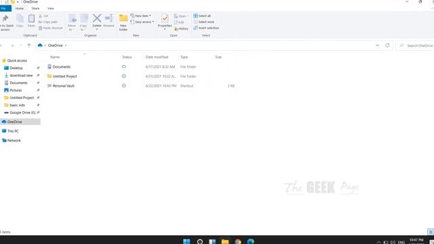Click the Edit ribbon command
The height and width of the screenshot is (244, 434).
(x=179, y=22)
